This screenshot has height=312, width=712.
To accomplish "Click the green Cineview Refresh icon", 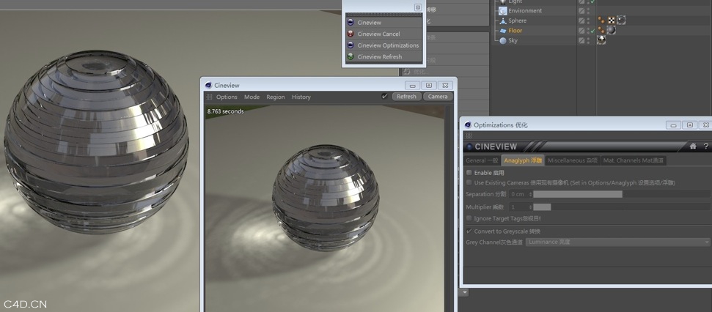I will point(351,56).
